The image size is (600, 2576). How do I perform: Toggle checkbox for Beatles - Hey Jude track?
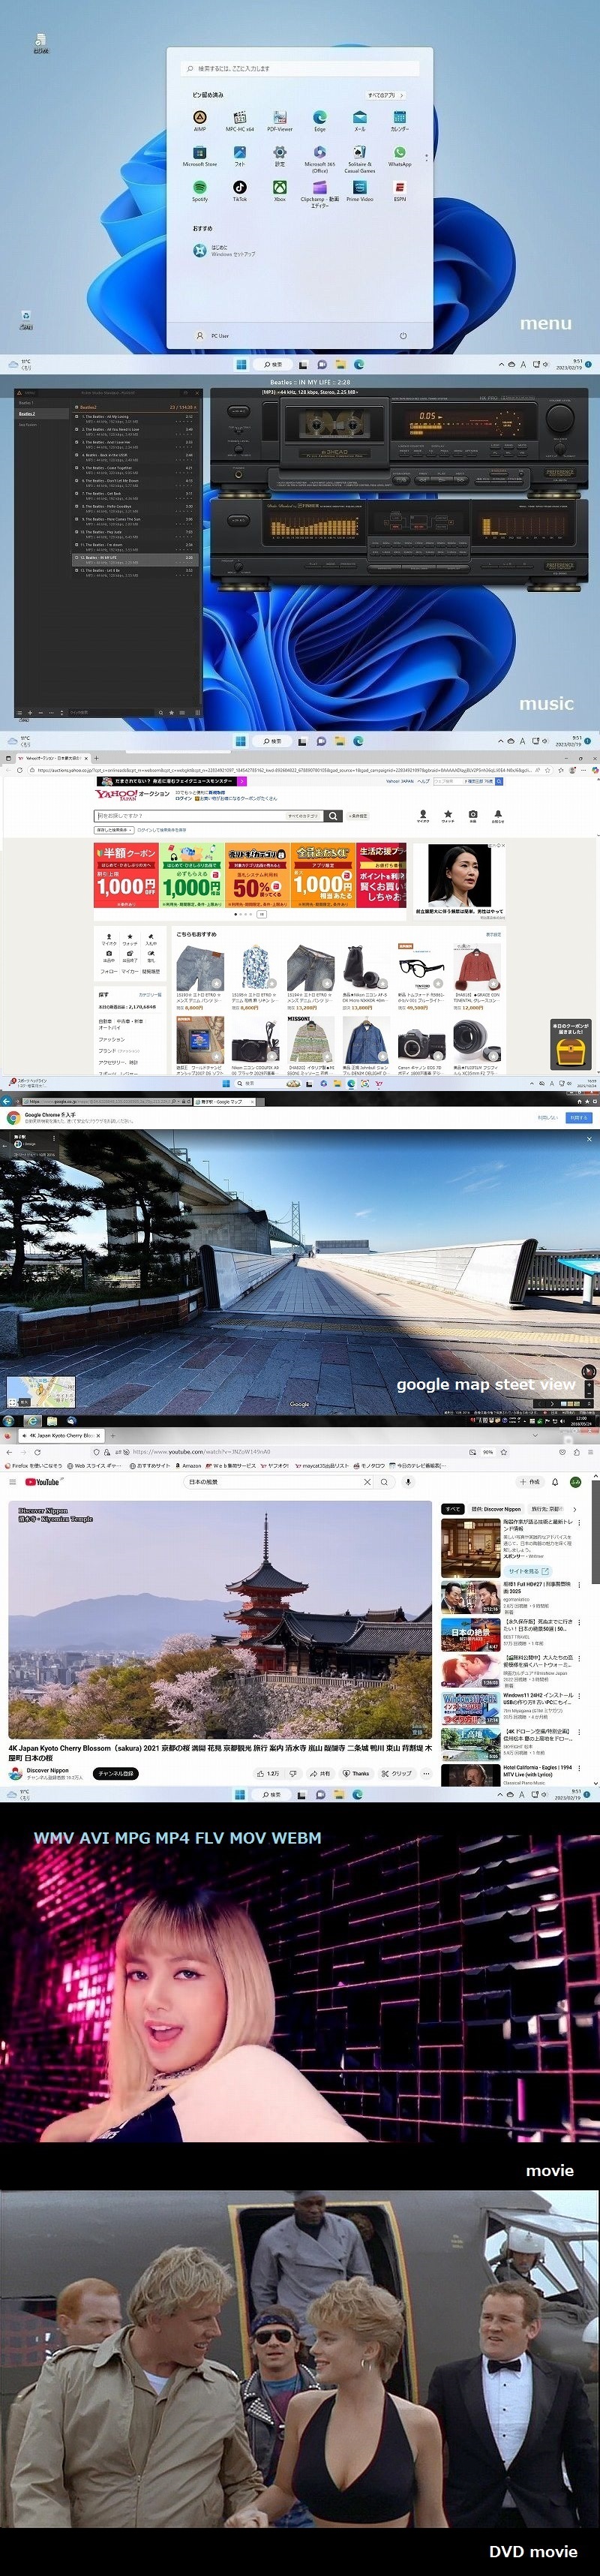tap(78, 533)
